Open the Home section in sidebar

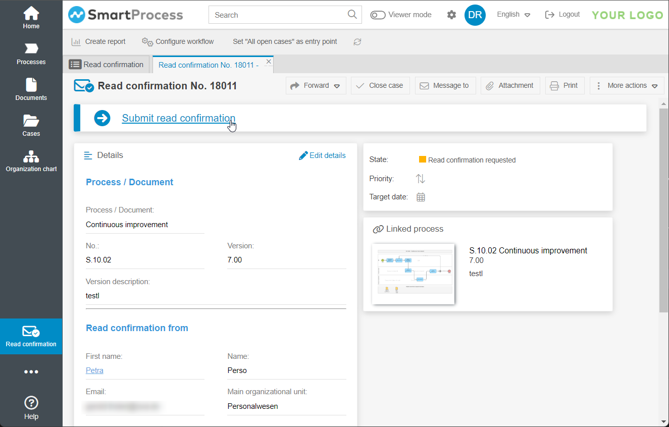pyautogui.click(x=31, y=18)
